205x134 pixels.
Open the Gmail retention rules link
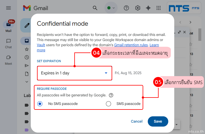click(x=131, y=45)
